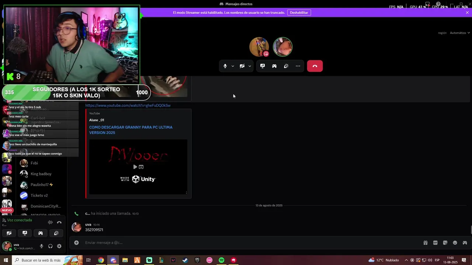472x265 pixels.
Task: Click the Granny video thumbnail
Action: pyautogui.click(x=138, y=167)
